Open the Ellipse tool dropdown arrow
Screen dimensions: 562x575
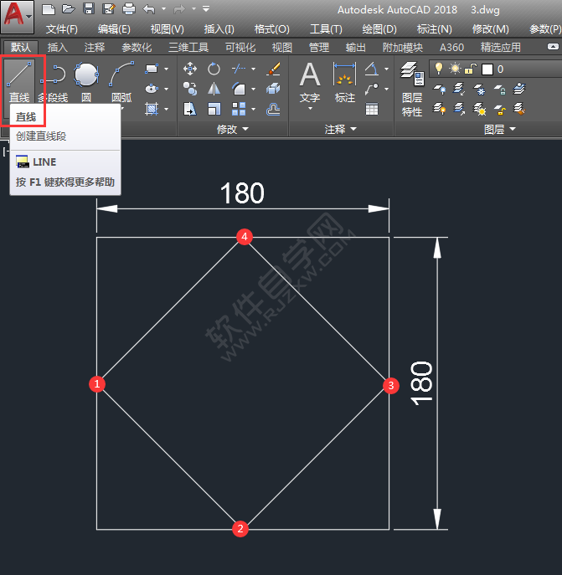click(167, 89)
